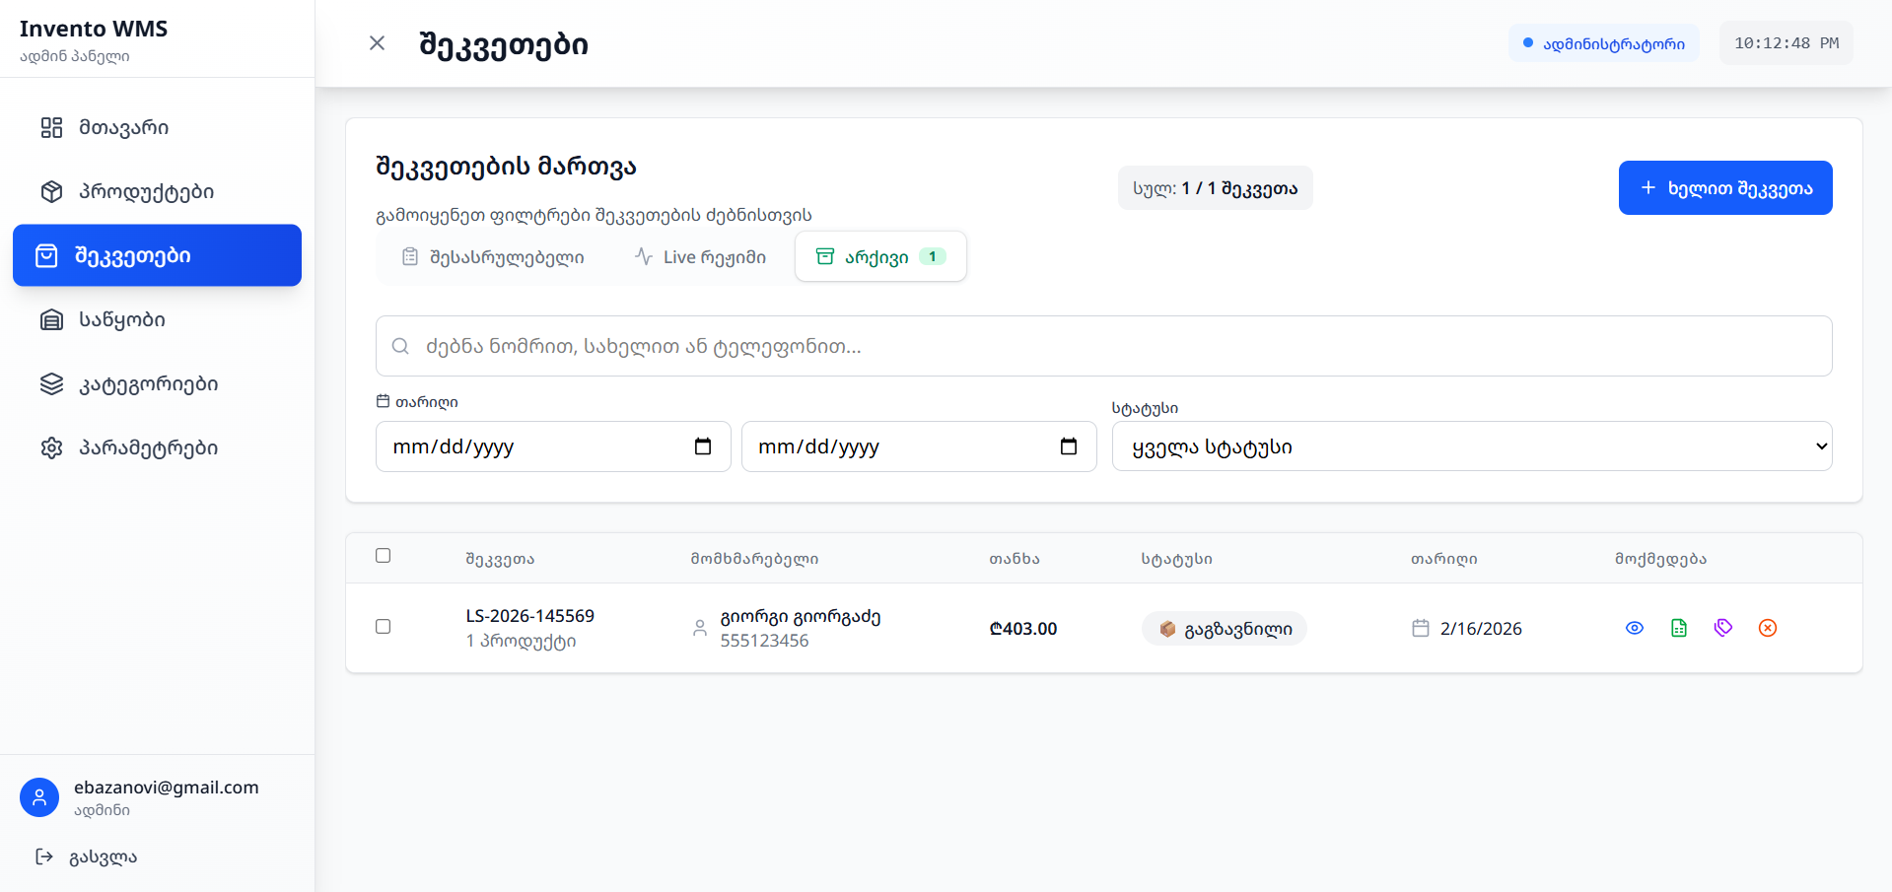This screenshot has height=892, width=1892.
Task: Click the categories layers icon
Action: [x=51, y=383]
